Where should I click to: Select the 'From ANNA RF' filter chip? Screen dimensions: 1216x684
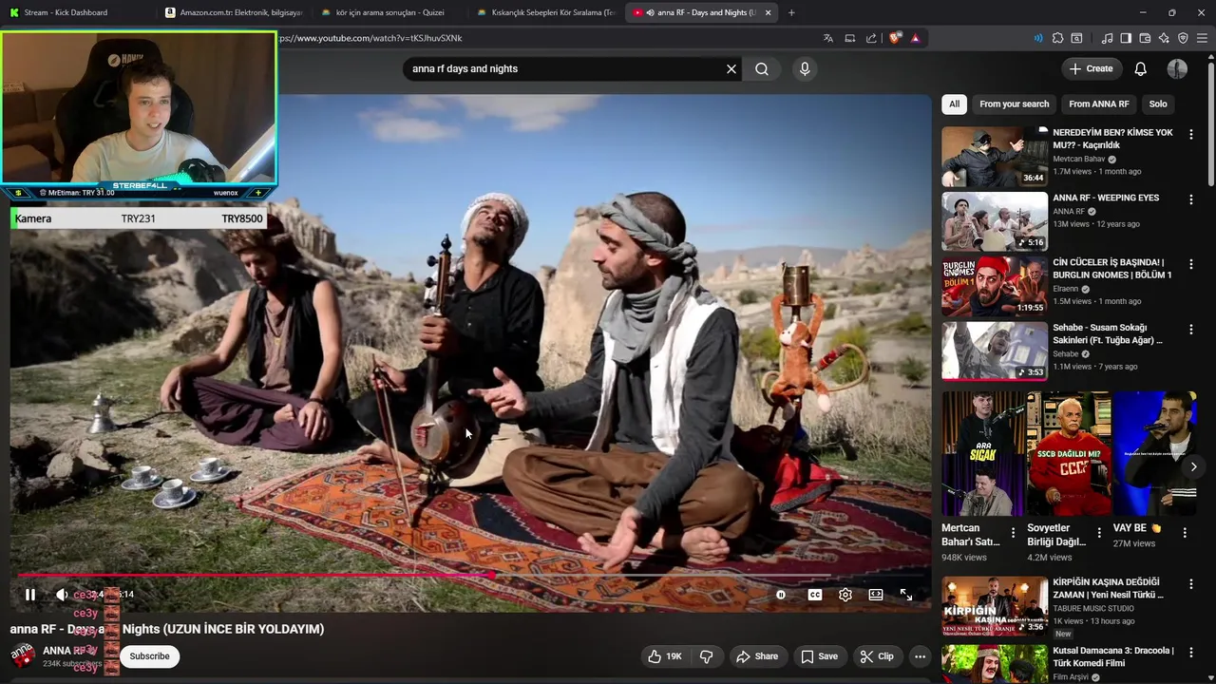coord(1098,104)
